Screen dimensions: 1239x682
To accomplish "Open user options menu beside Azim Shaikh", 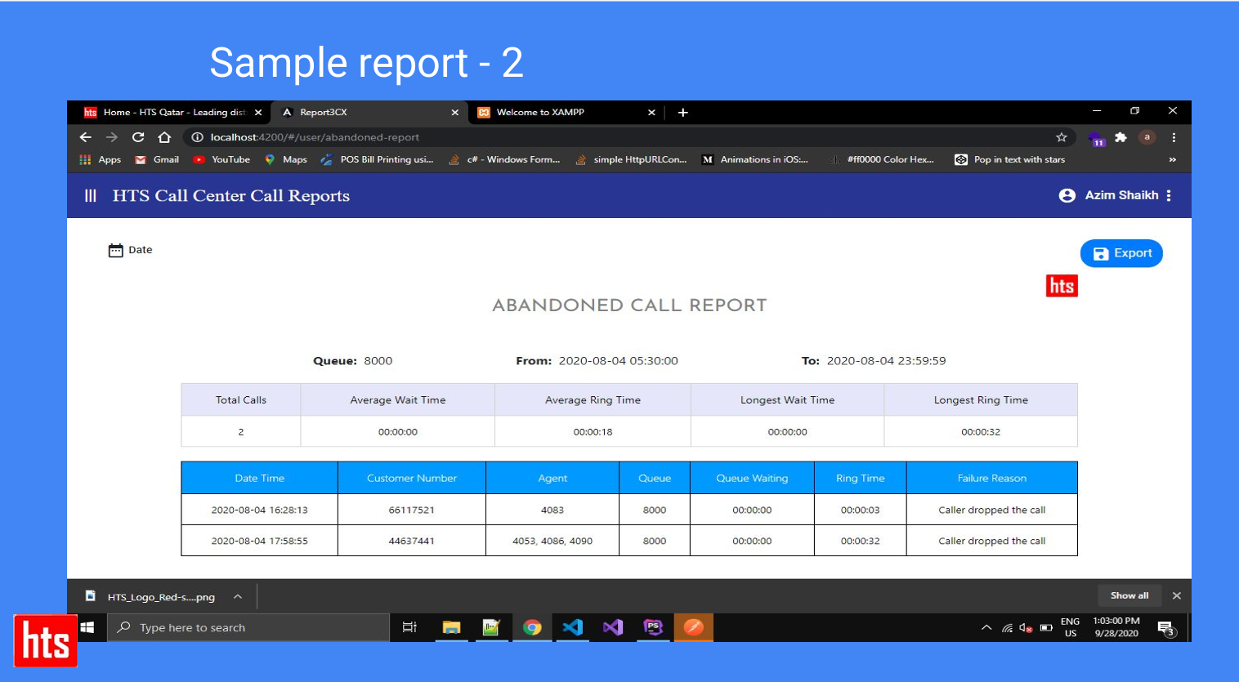I will [x=1169, y=196].
